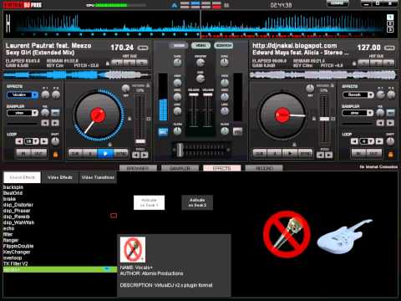Pause the left deck track

[90, 154]
